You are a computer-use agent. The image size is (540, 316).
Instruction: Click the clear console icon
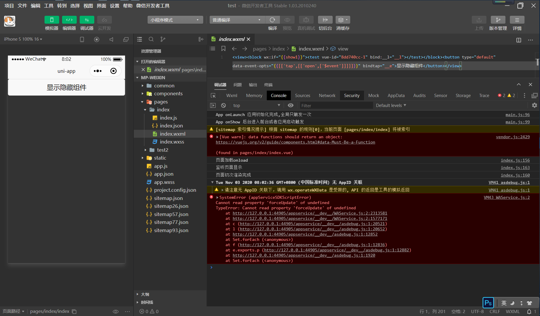click(x=223, y=106)
